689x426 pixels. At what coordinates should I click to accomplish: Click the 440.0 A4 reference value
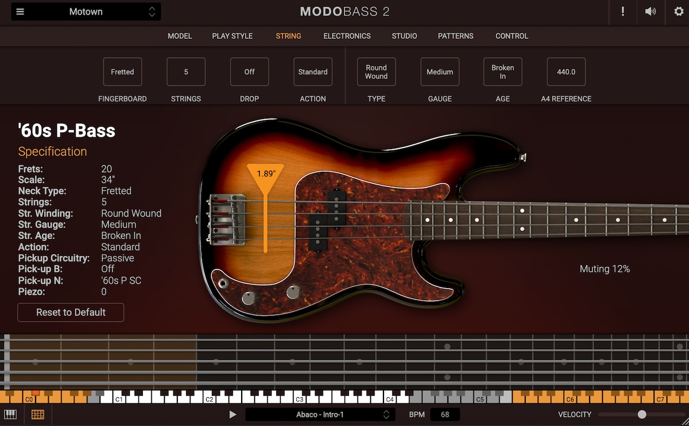[566, 72]
